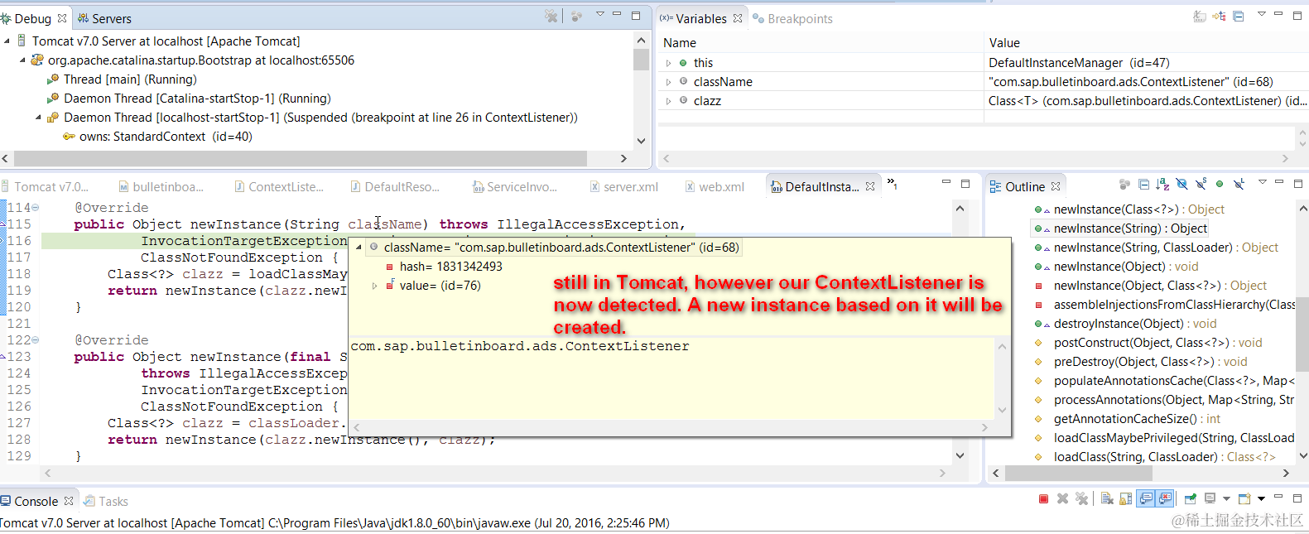Toggle Hide Fields in the Outline
The width and height of the screenshot is (1309, 534).
point(1181,184)
